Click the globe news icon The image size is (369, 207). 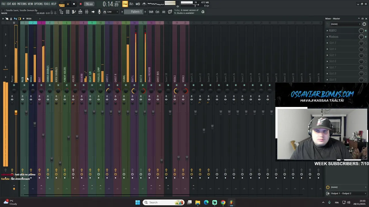203,12
